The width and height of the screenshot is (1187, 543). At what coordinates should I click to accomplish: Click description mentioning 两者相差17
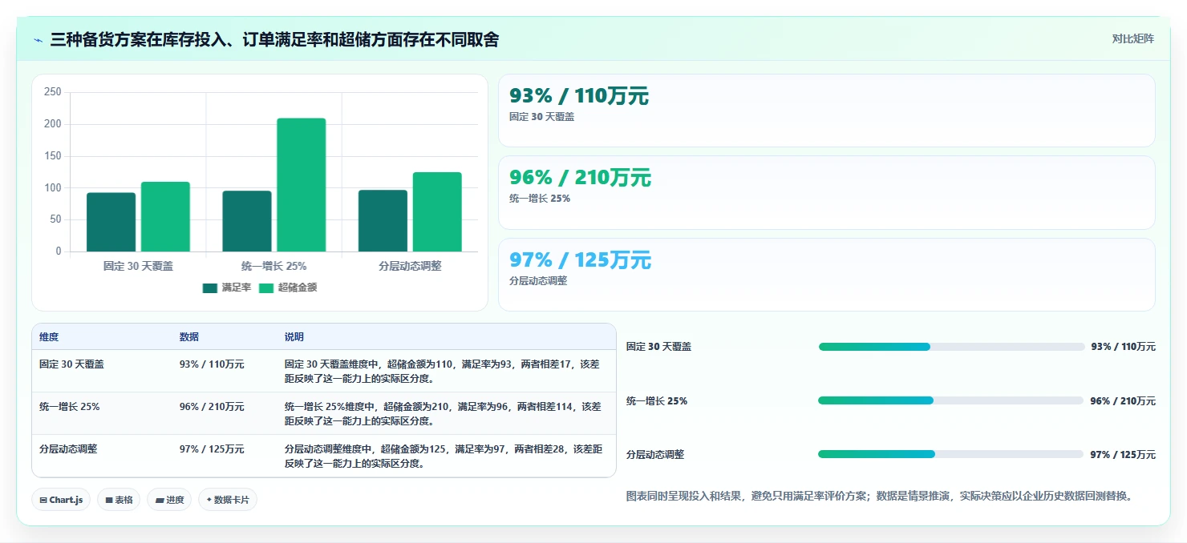[442, 371]
